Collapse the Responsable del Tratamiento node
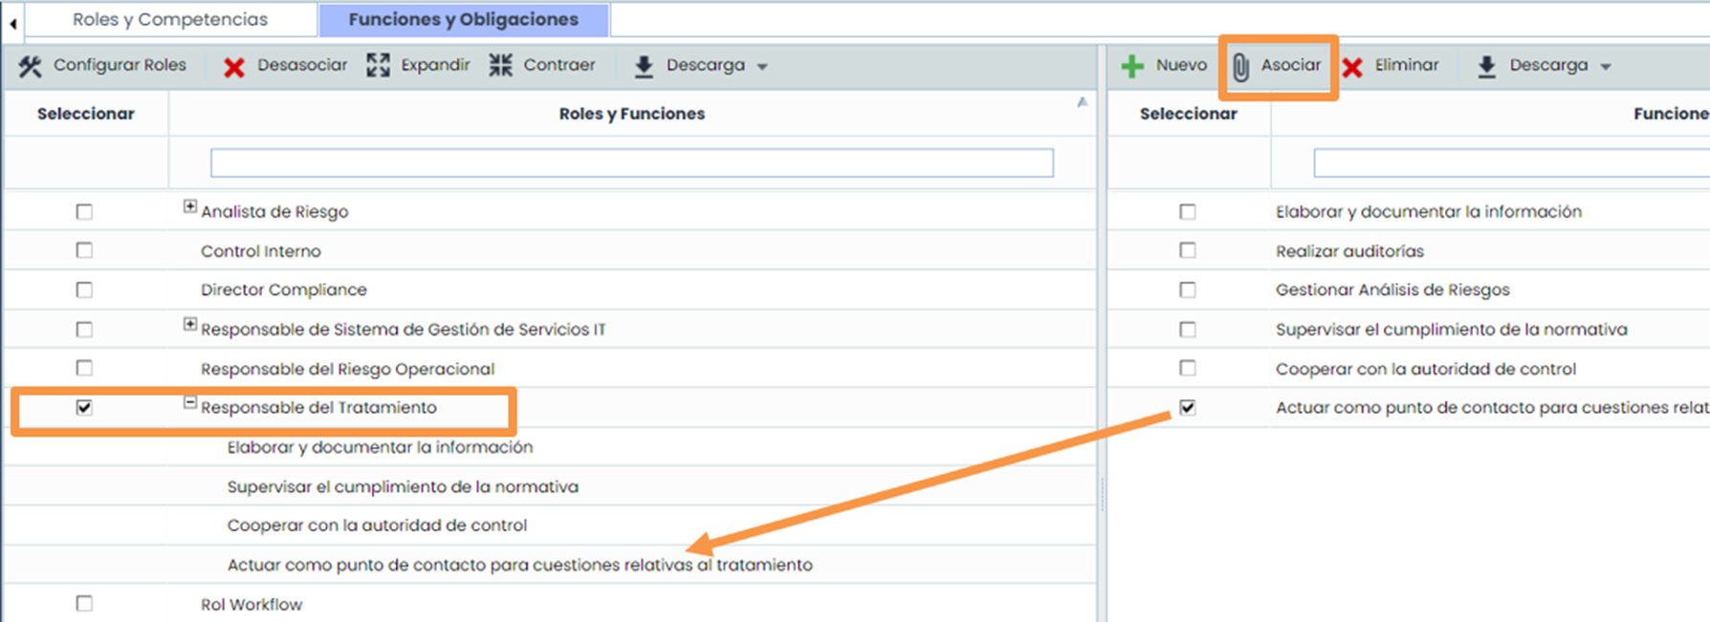 (190, 403)
